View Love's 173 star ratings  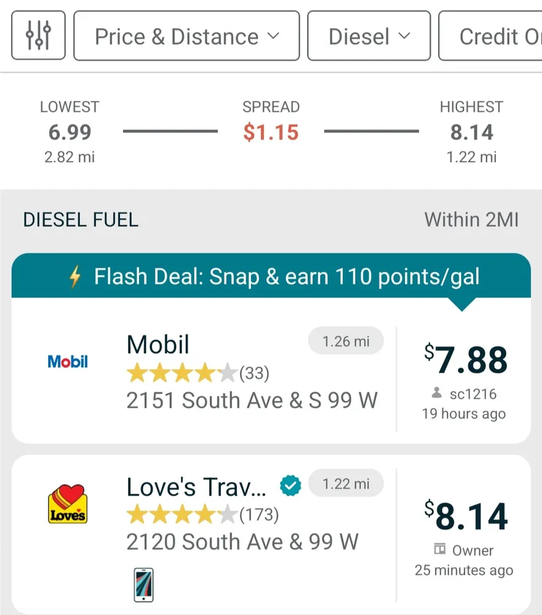pos(202,514)
